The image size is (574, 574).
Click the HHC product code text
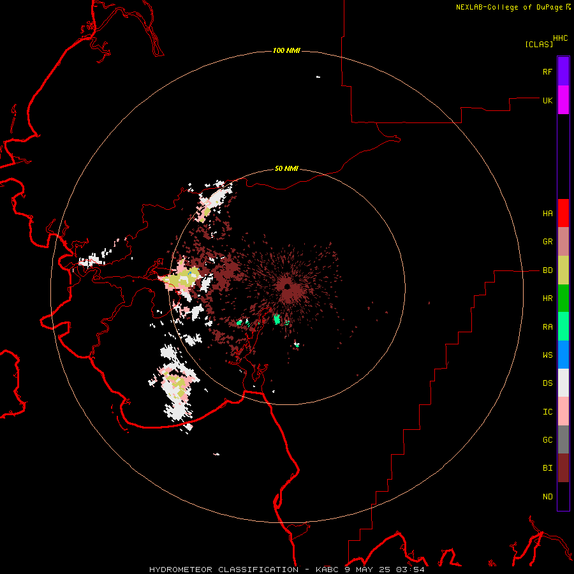point(561,38)
